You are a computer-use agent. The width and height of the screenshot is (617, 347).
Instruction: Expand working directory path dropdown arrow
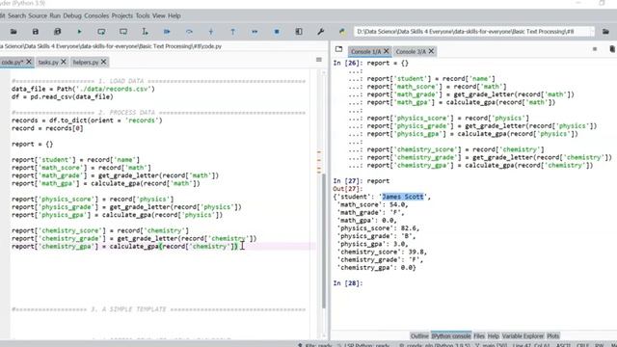point(591,32)
